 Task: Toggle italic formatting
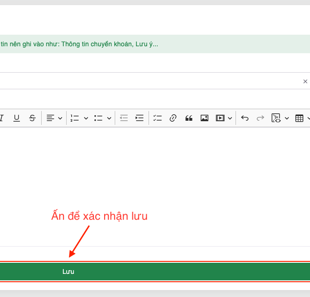point(1,118)
